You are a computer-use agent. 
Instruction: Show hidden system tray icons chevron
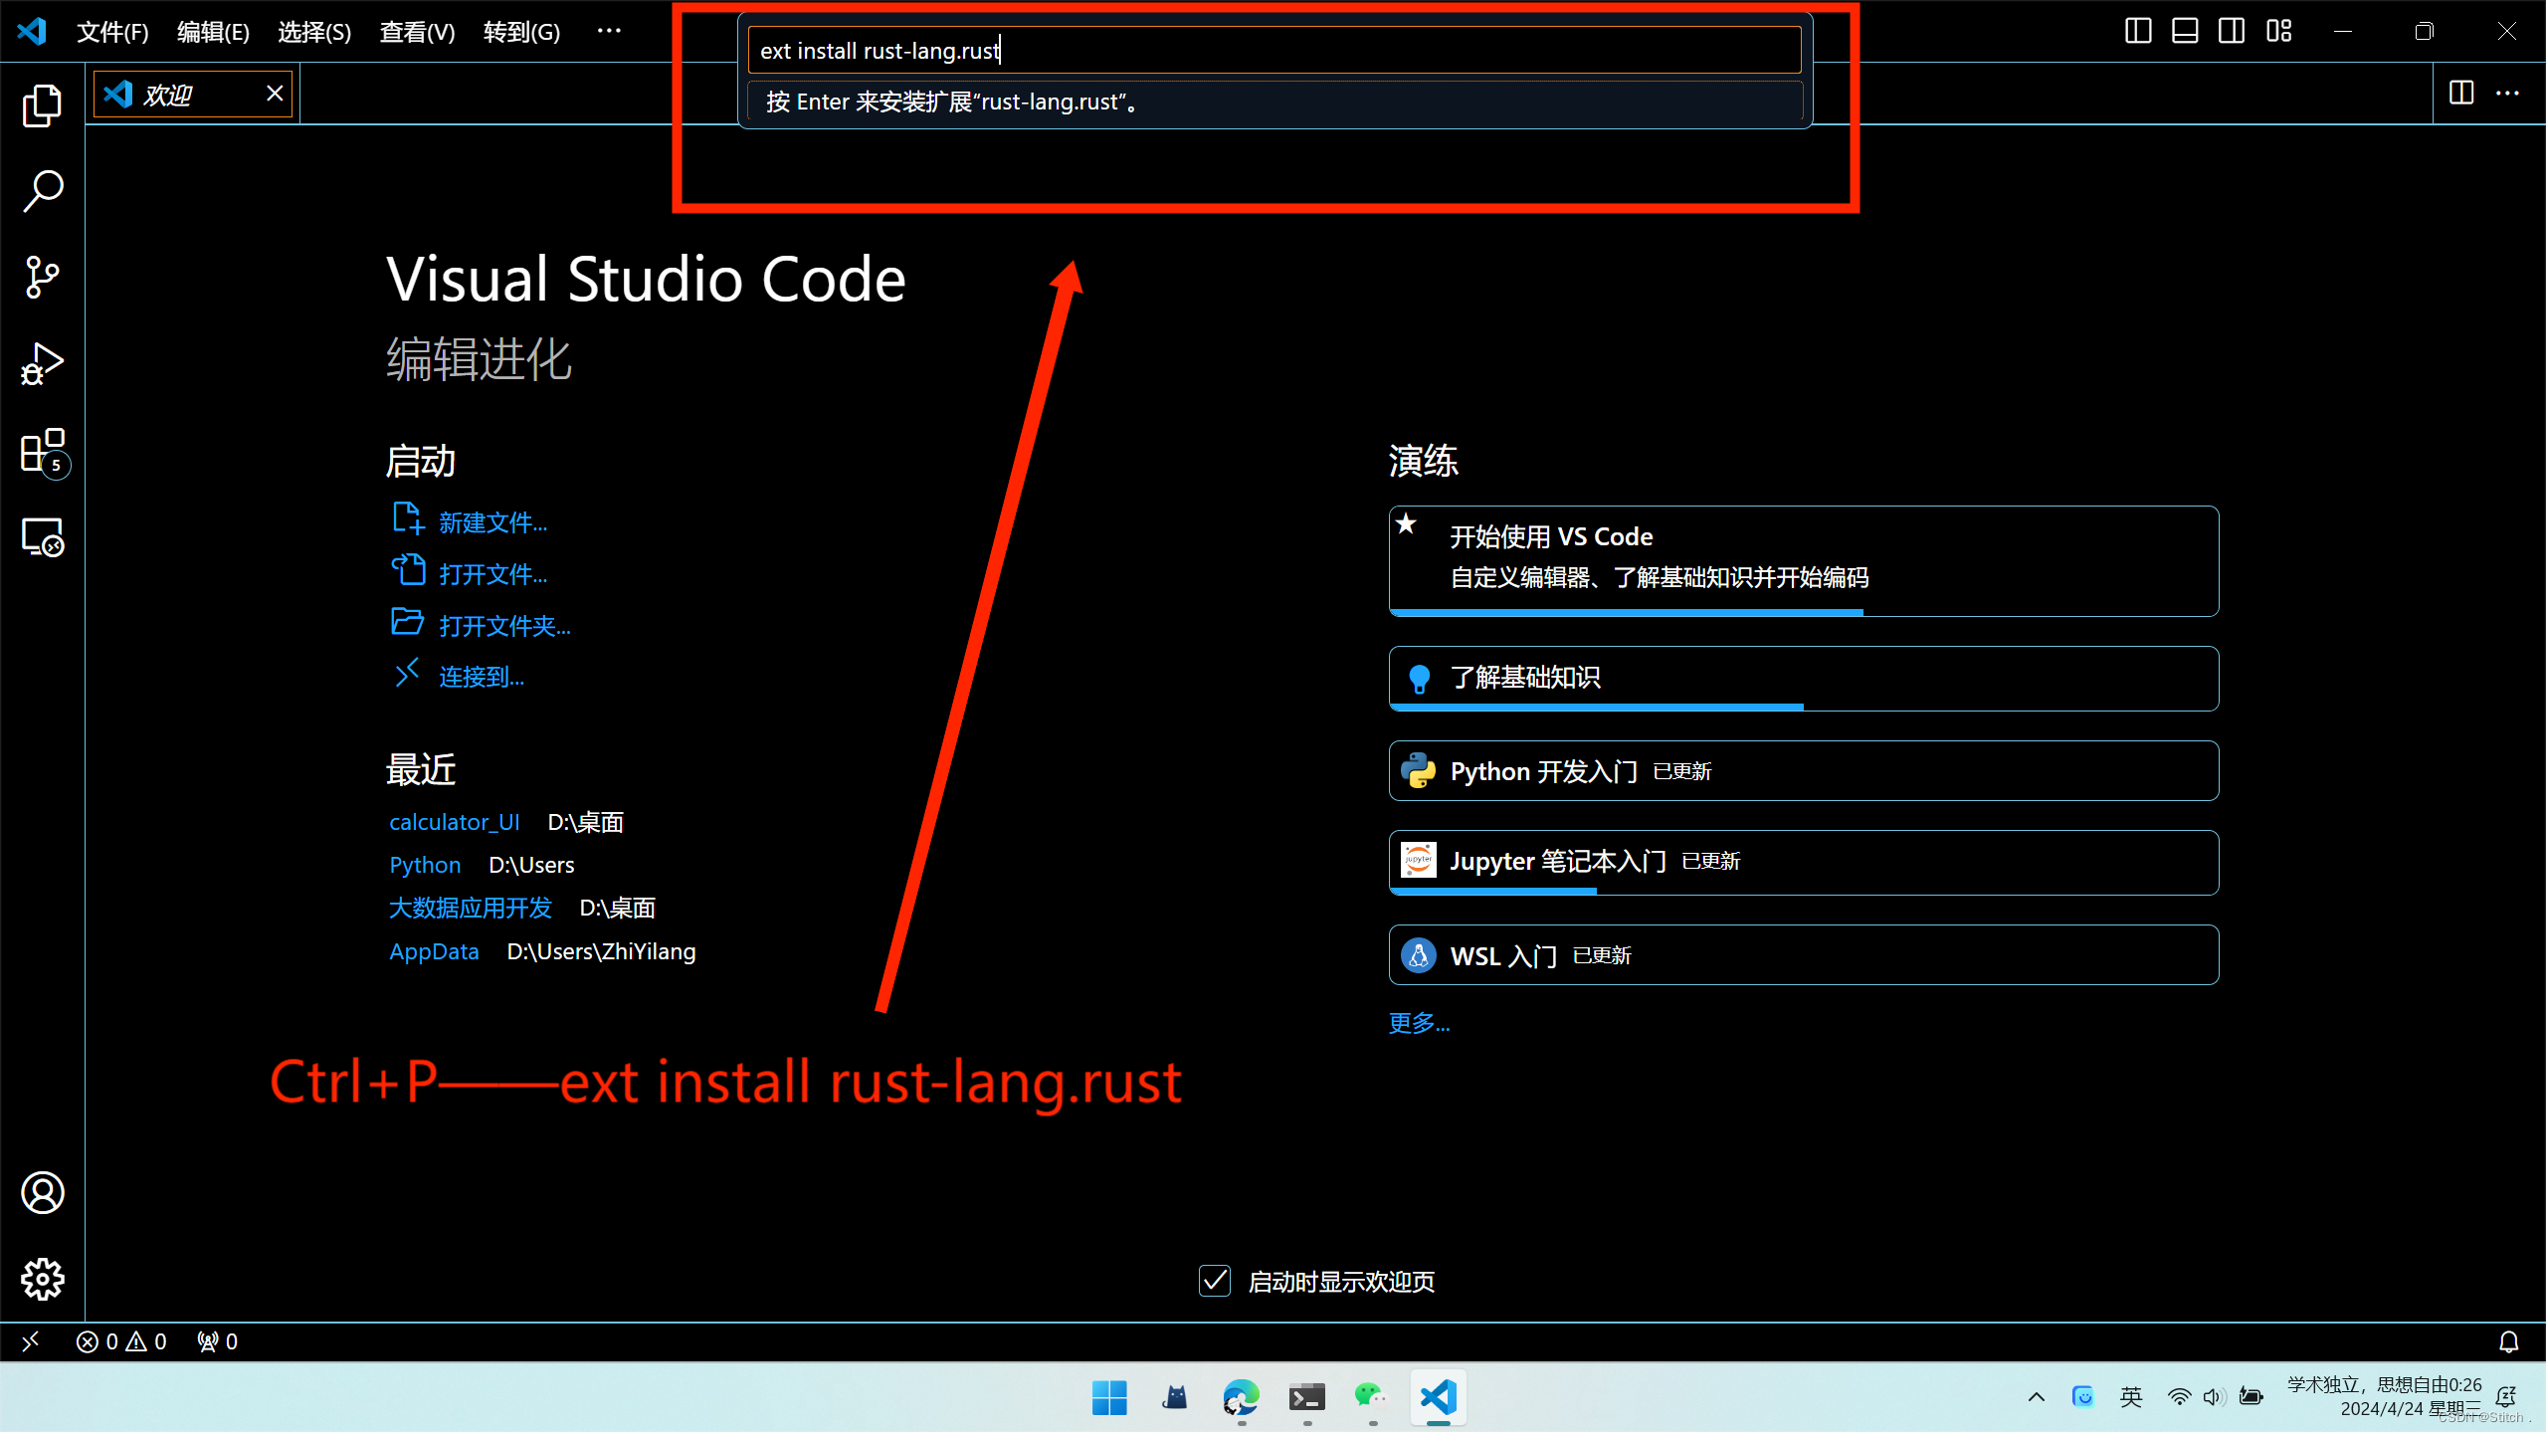[x=2036, y=1397]
